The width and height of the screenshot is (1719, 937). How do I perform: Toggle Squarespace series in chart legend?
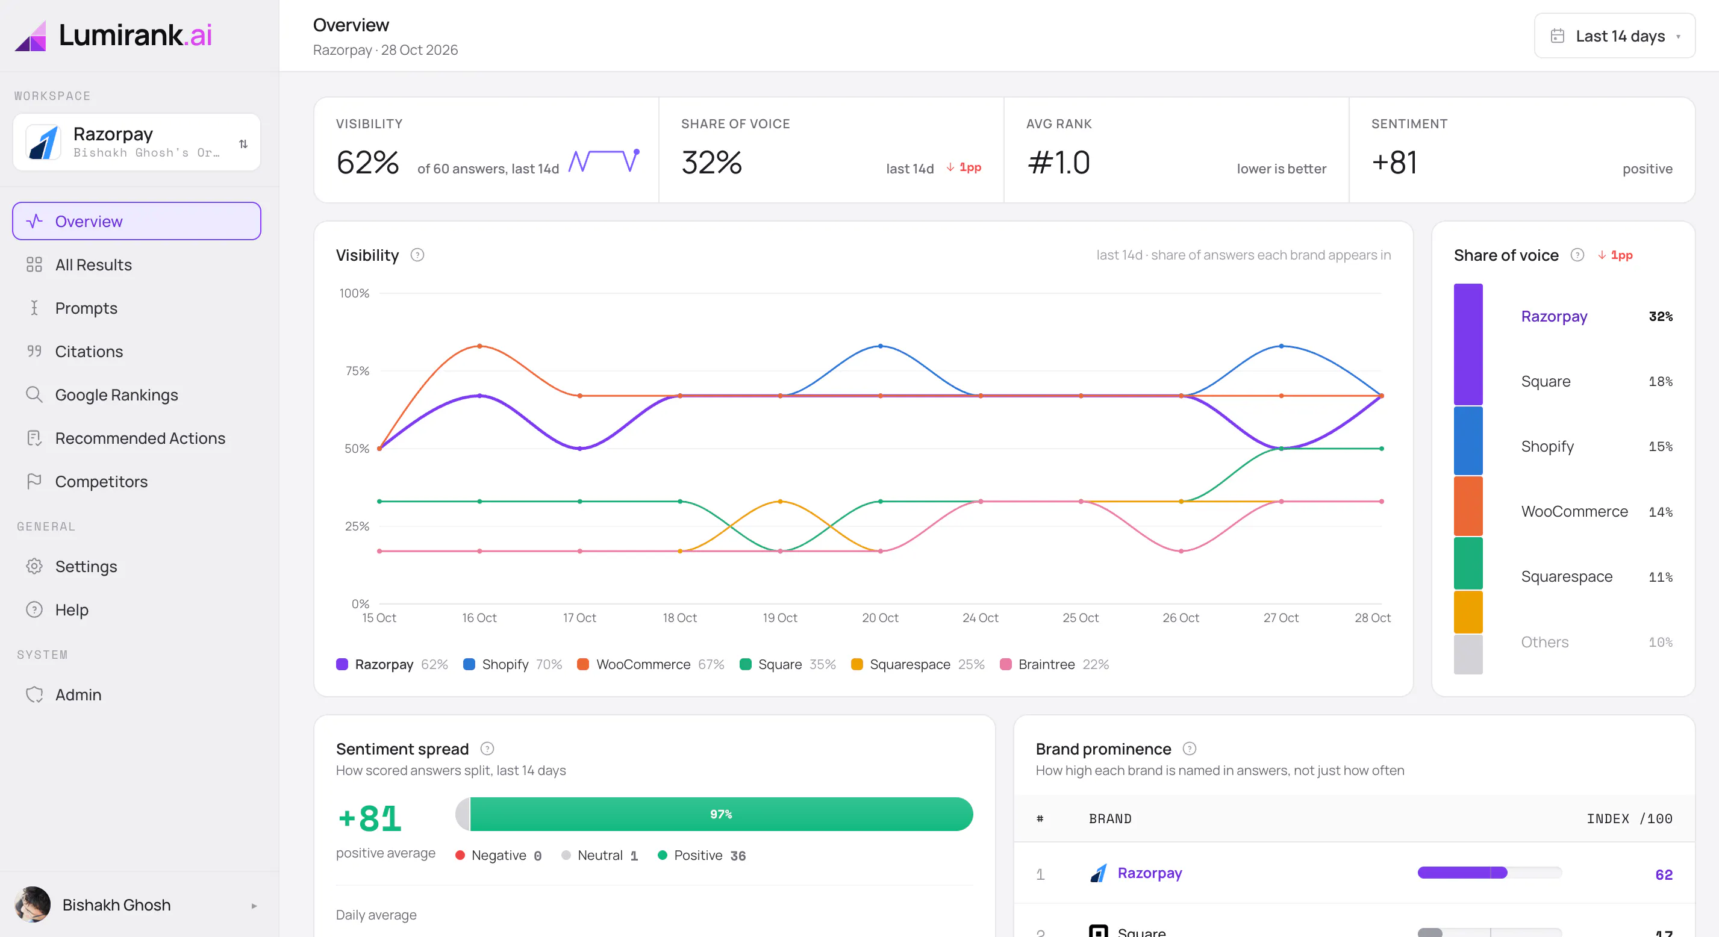917,664
